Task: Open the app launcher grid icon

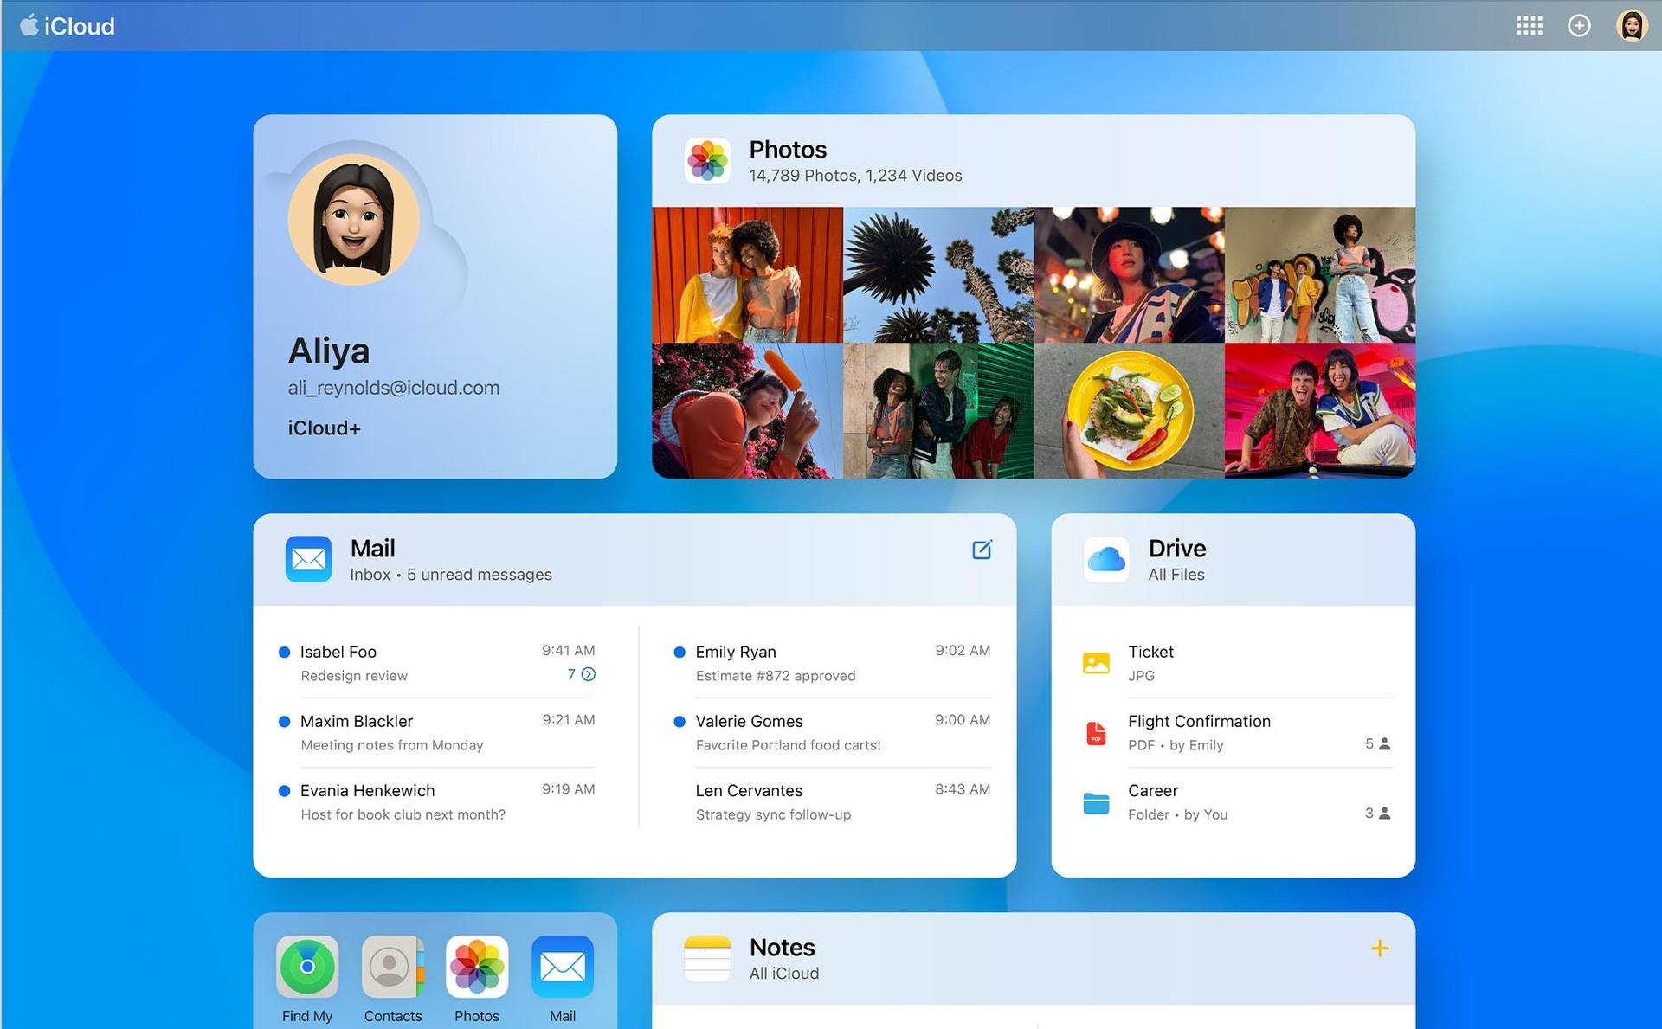Action: [1529, 26]
